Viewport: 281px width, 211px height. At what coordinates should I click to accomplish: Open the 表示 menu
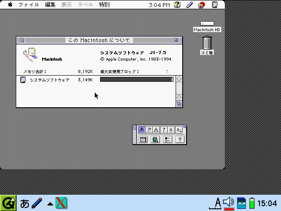point(66,5)
